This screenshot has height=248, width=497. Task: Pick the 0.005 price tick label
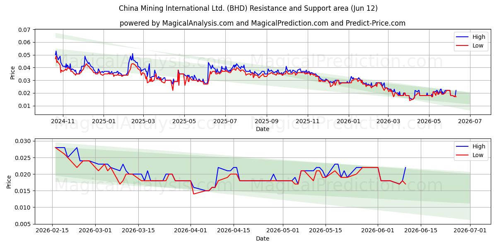tap(23, 224)
